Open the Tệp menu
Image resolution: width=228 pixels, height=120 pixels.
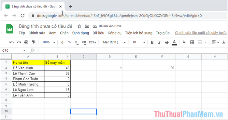(22, 33)
